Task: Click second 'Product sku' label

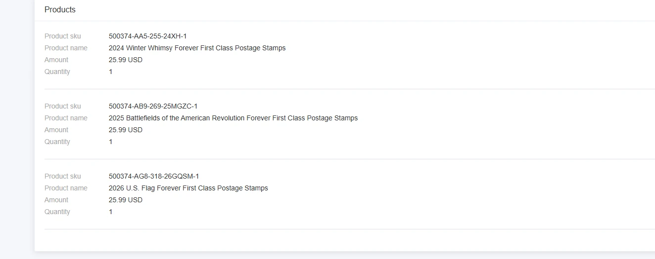Action: (63, 106)
